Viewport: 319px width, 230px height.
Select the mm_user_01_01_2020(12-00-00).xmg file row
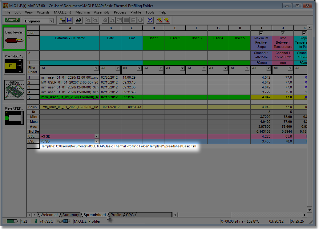pyautogui.click(x=70, y=77)
